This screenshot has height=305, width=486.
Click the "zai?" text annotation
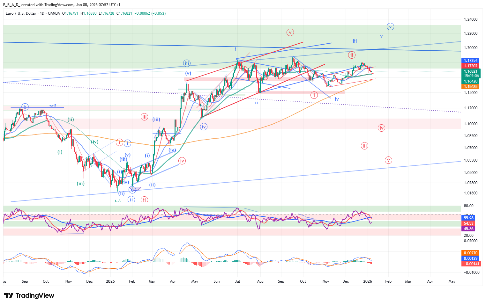point(53,106)
